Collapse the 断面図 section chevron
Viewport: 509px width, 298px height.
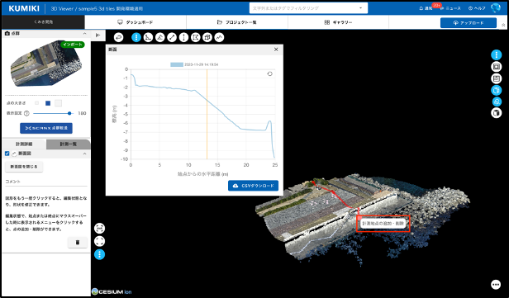tap(85, 154)
